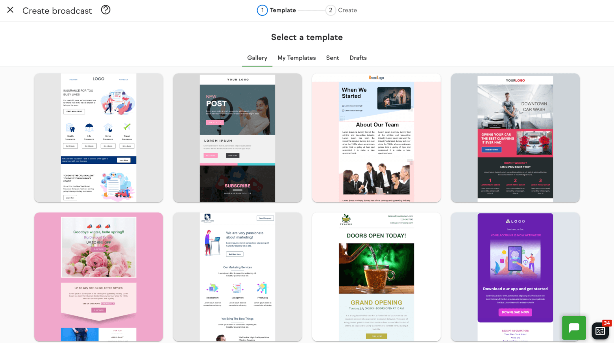Image resolution: width=614 pixels, height=343 pixels.
Task: Click the Create step label
Action: click(347, 10)
